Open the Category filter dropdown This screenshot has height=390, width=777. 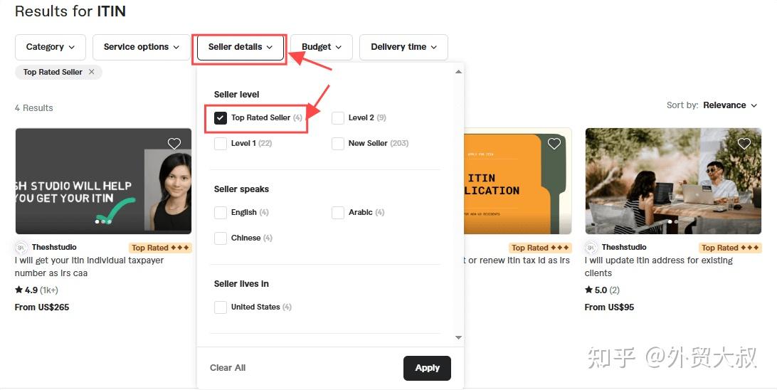click(50, 47)
